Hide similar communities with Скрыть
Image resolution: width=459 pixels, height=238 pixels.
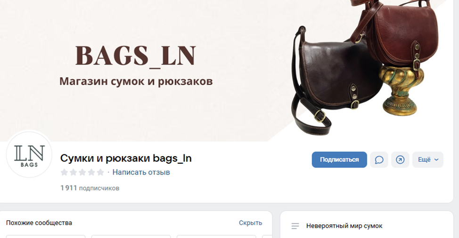pyautogui.click(x=250, y=223)
